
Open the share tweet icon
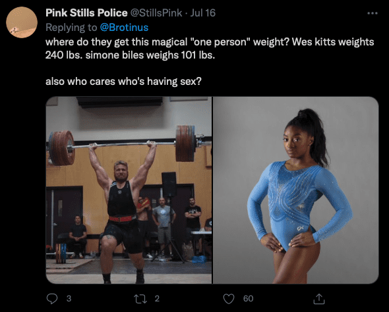tap(319, 299)
